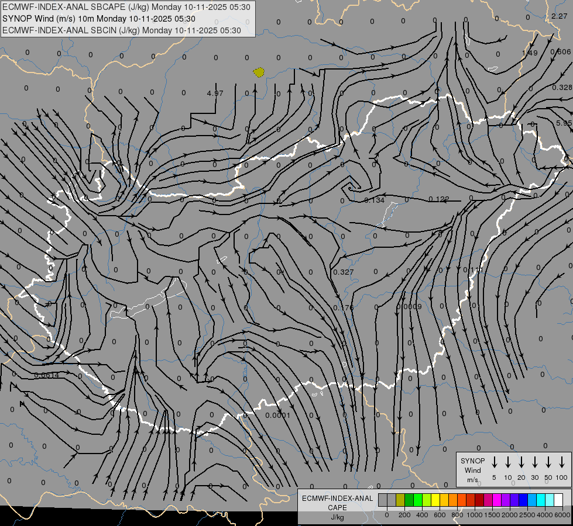Click the 0.606 value on the map
Viewport: 573px width, 526px height.
(x=561, y=52)
